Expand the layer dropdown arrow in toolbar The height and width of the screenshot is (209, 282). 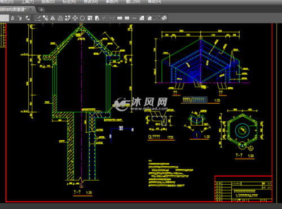[x=7, y=18]
